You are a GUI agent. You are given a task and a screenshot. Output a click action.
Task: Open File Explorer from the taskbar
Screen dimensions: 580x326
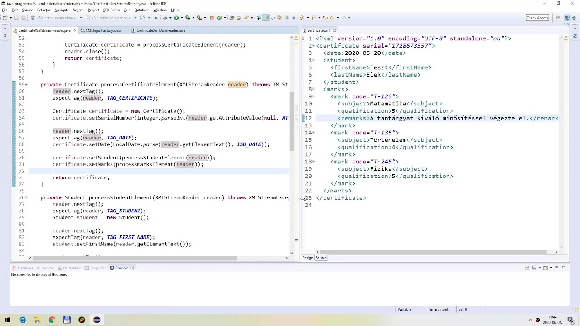tap(37, 320)
